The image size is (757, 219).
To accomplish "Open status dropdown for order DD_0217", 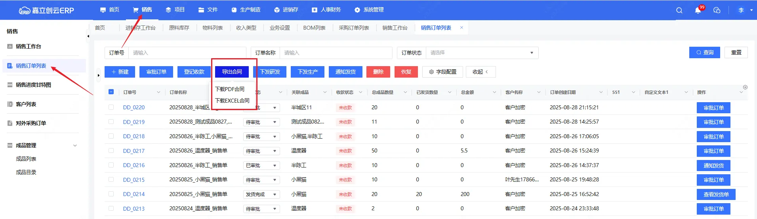I will pos(261,151).
